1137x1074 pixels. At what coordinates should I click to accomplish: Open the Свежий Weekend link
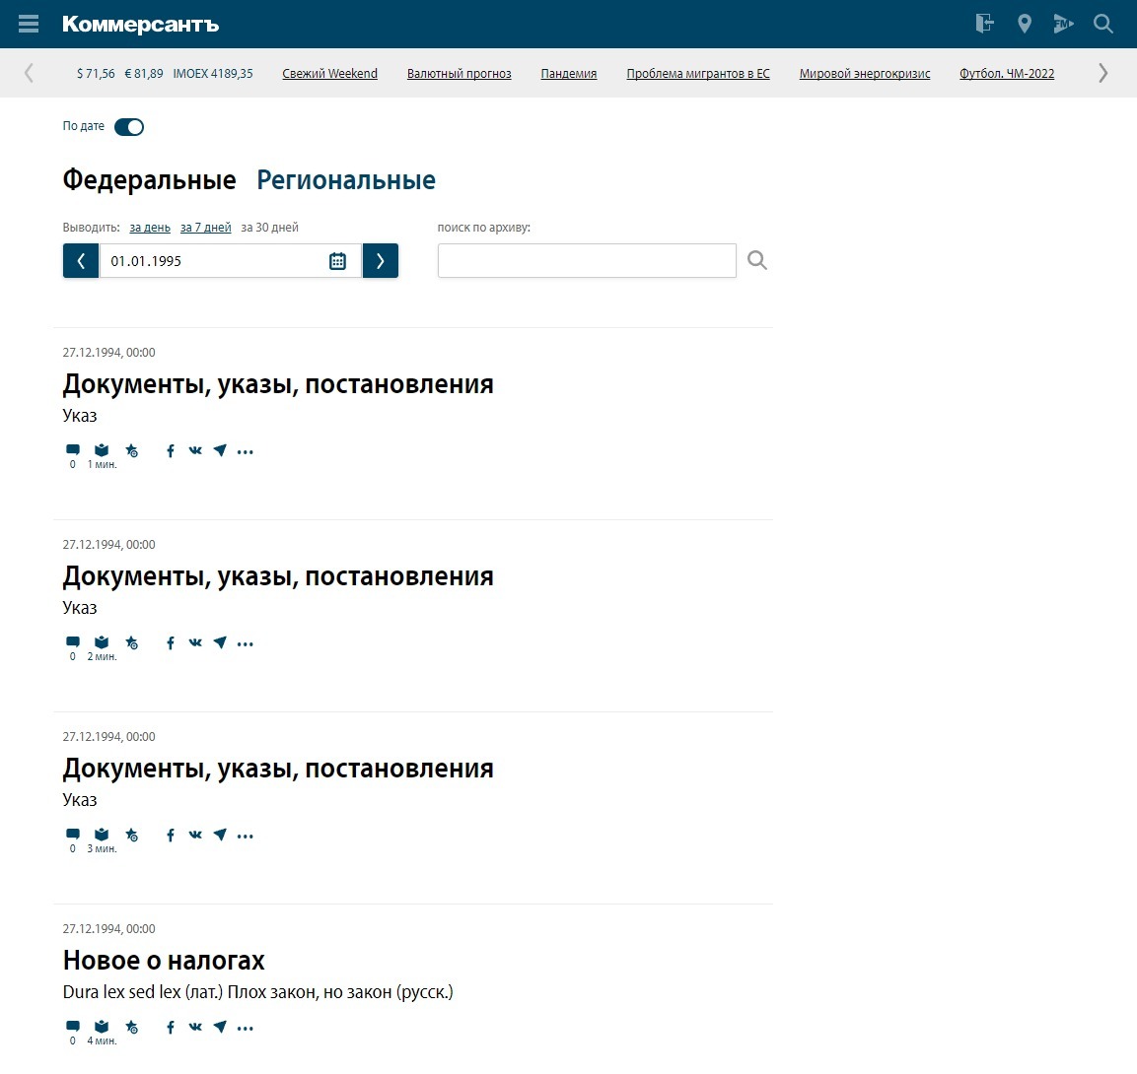tap(330, 73)
